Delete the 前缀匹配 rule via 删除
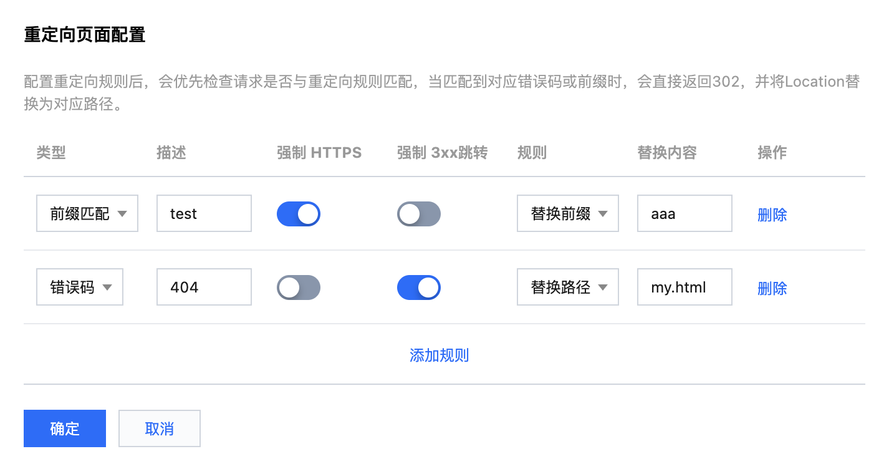The width and height of the screenshot is (889, 469). coord(772,215)
